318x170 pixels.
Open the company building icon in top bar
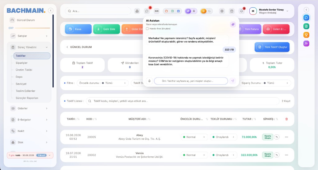click(x=137, y=11)
